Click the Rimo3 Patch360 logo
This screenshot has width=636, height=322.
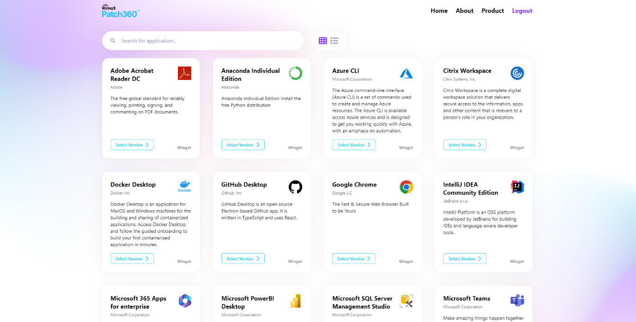pos(121,11)
